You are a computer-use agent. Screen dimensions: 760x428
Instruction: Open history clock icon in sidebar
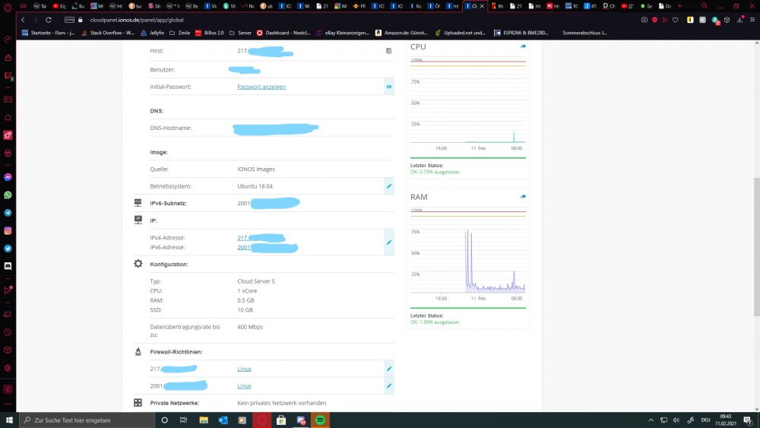point(8,332)
